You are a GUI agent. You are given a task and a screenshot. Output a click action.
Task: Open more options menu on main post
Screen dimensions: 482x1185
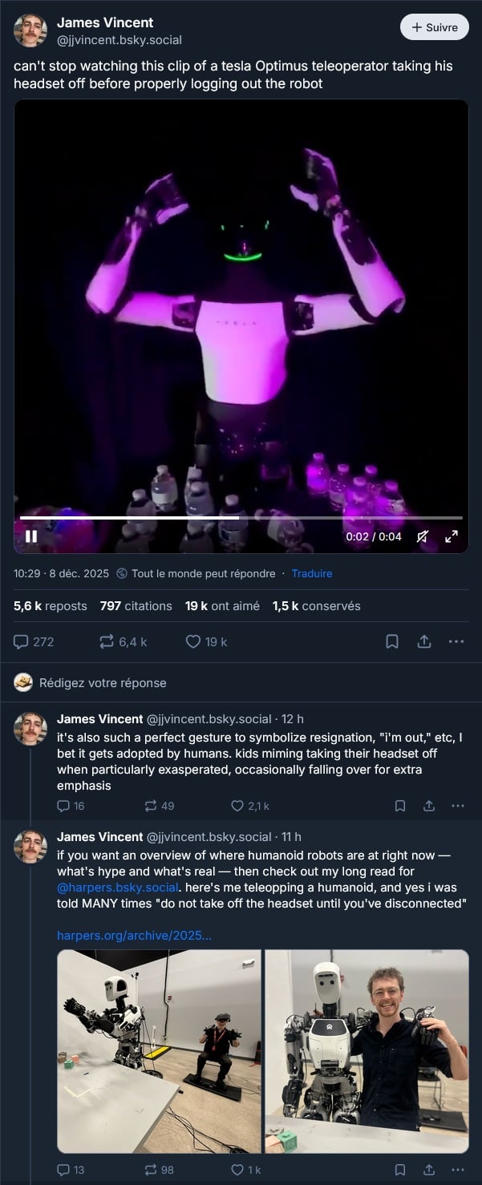tap(456, 641)
